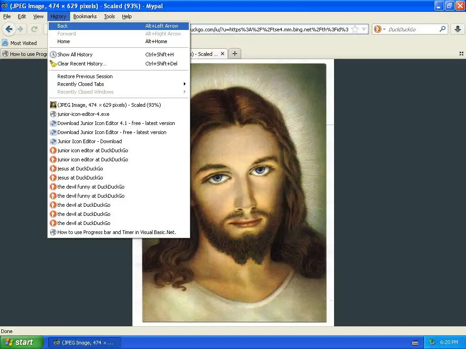Image resolution: width=466 pixels, height=349 pixels.
Task: Click DuckDuckGo icon of first jesus entry
Action: [53, 169]
